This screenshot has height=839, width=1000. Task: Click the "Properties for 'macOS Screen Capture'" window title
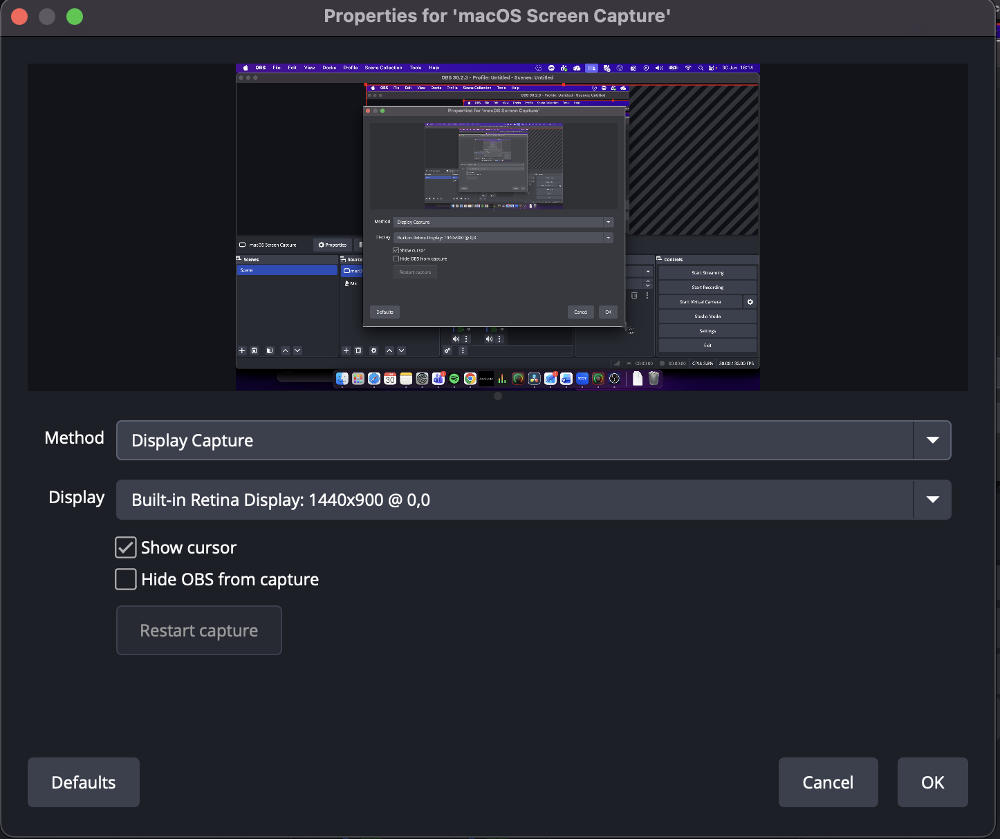point(497,16)
